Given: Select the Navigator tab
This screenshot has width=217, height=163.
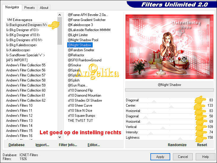Looking at the screenshot, I should point(12,7).
